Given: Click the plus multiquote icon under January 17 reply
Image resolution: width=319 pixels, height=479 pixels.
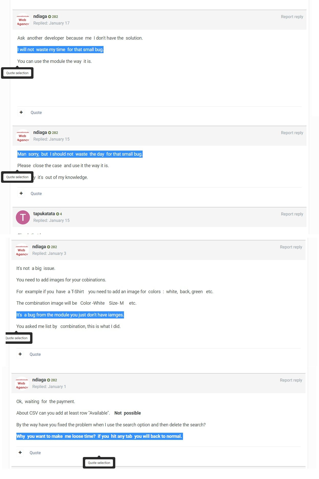Looking at the screenshot, I should (x=21, y=112).
